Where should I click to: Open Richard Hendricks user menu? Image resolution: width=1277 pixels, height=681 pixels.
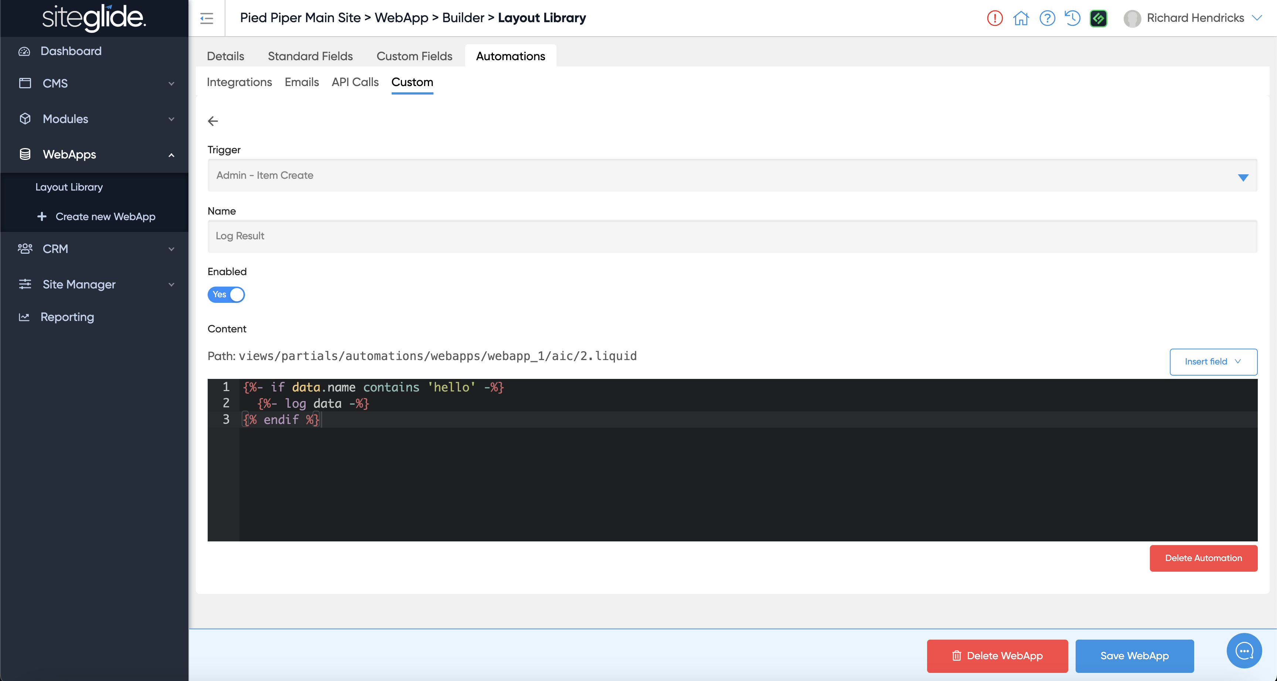coord(1194,18)
